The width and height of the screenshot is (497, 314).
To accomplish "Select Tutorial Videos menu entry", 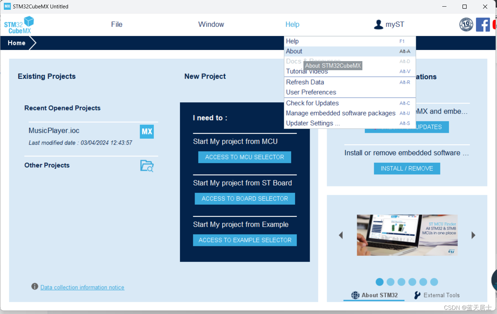I will coord(350,71).
